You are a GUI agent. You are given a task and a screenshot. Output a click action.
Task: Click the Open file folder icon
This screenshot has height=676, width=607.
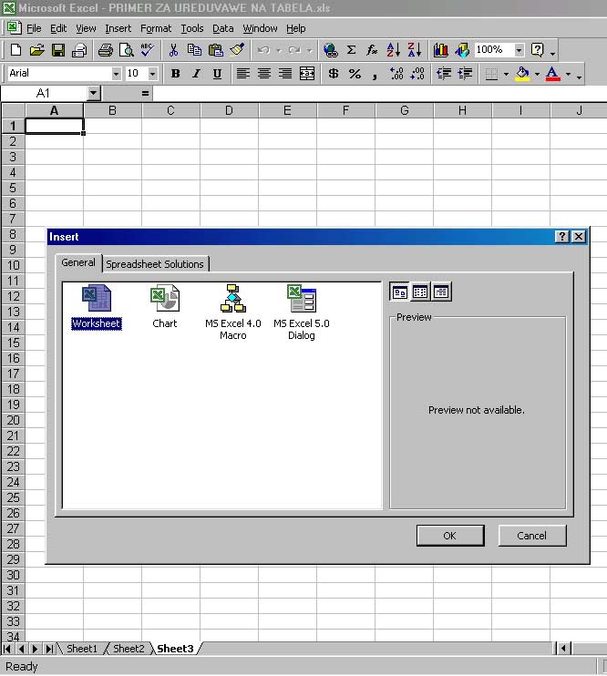coord(37,50)
